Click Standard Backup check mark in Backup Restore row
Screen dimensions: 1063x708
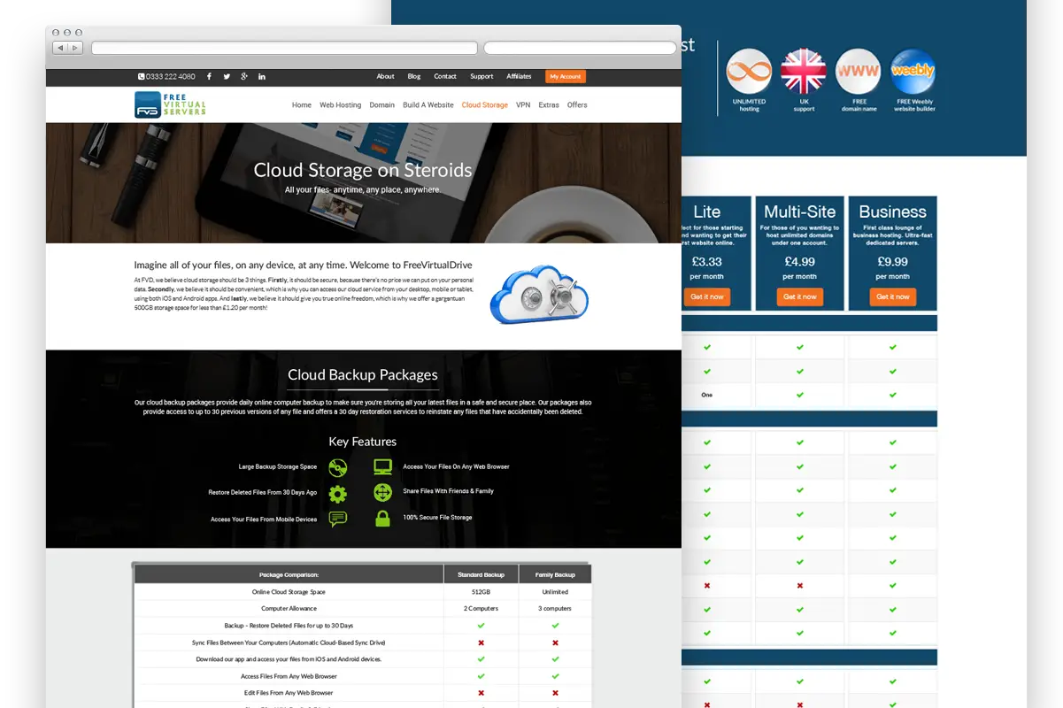tap(481, 626)
